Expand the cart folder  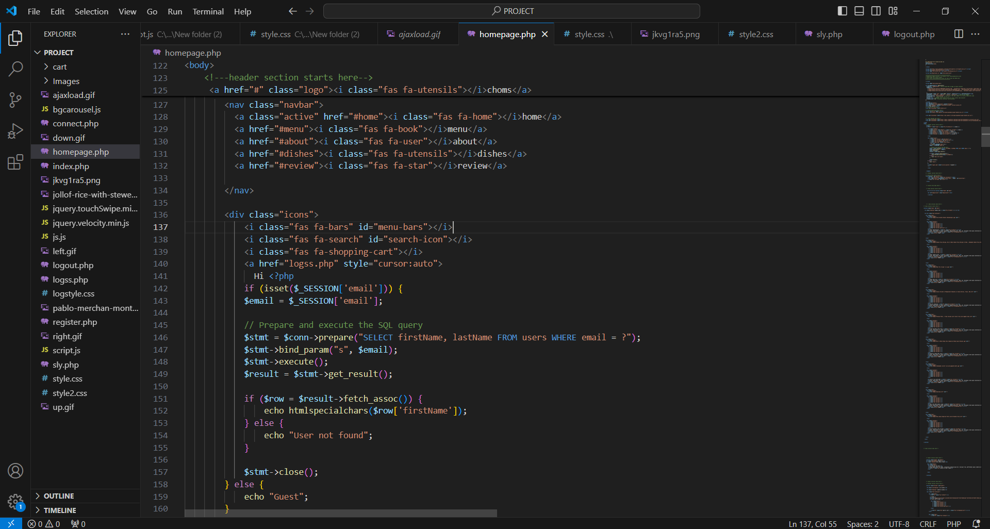59,67
